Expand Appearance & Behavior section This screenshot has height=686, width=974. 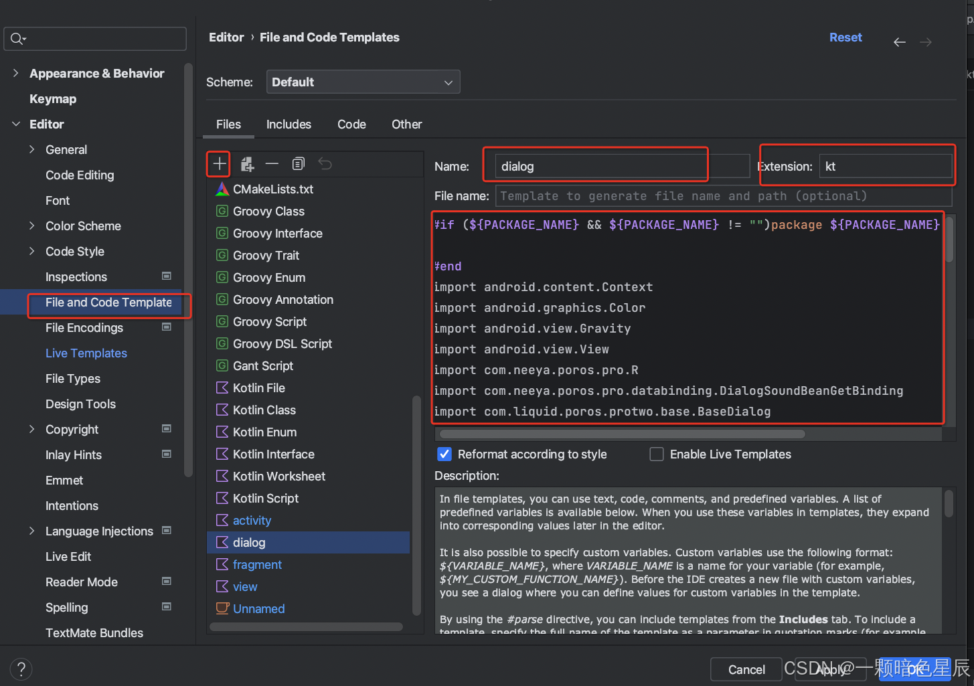16,74
